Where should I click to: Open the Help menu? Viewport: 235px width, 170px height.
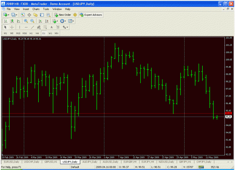pos(68,9)
